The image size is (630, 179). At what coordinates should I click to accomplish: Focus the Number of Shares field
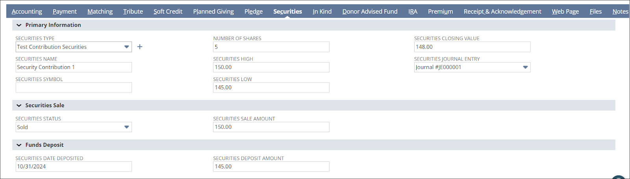[271, 47]
